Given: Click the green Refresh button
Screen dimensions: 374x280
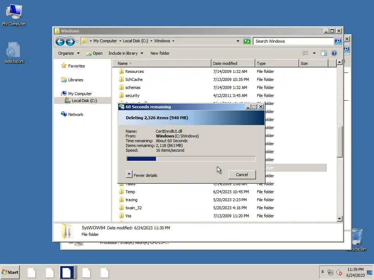Looking at the screenshot, I should tap(247, 41).
